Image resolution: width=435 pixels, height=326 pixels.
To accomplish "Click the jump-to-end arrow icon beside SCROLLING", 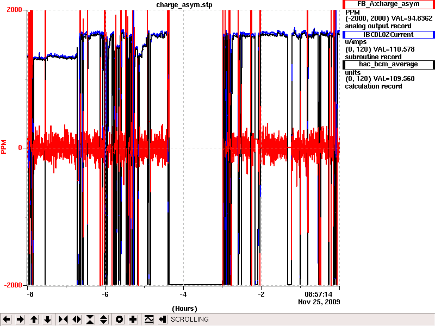I will (162, 319).
